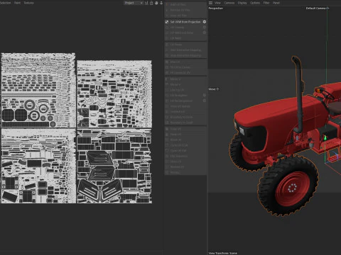Run Set UVW from Projection command

tap(185, 22)
